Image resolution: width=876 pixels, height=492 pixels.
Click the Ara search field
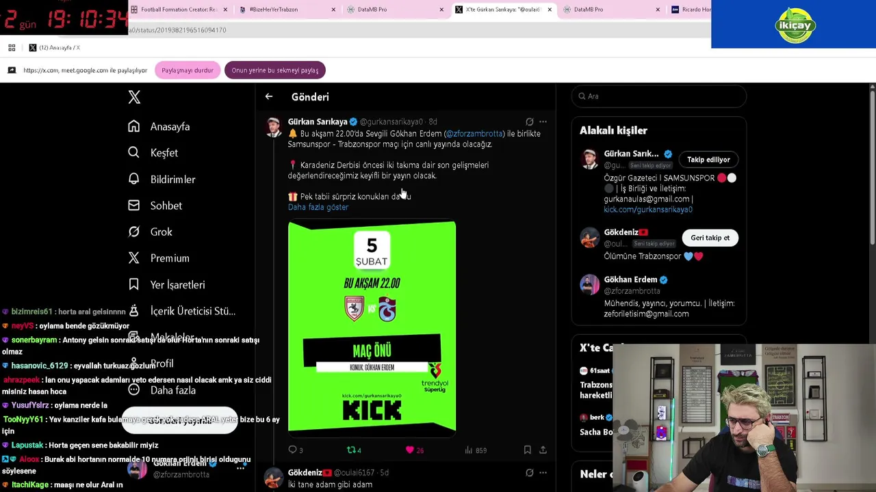[658, 96]
